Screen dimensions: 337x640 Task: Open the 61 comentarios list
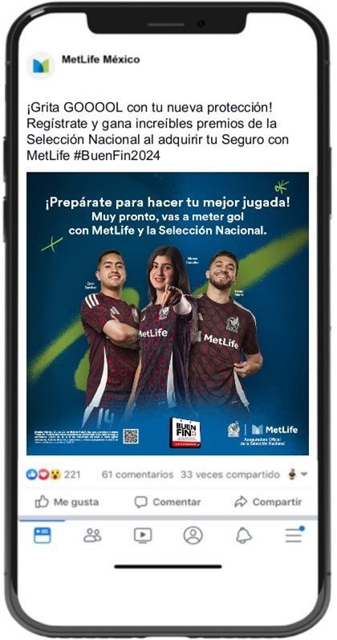pos(137,475)
